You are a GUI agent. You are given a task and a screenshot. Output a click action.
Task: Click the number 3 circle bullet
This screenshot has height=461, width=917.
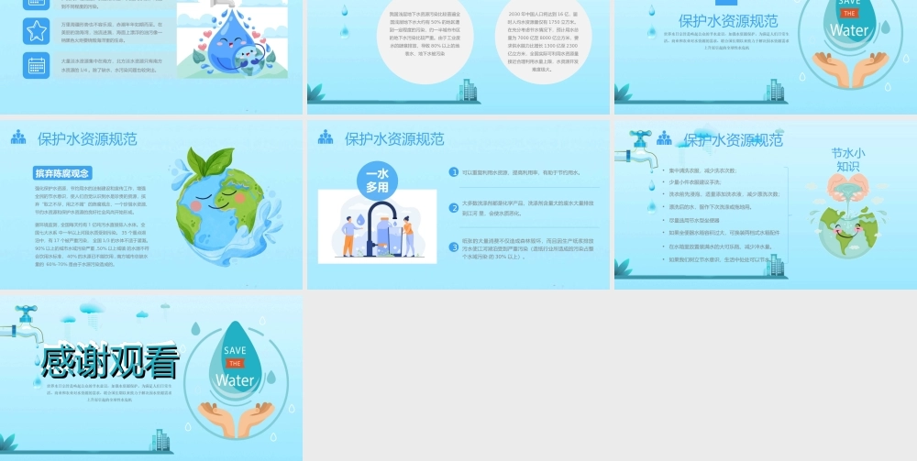454,247
